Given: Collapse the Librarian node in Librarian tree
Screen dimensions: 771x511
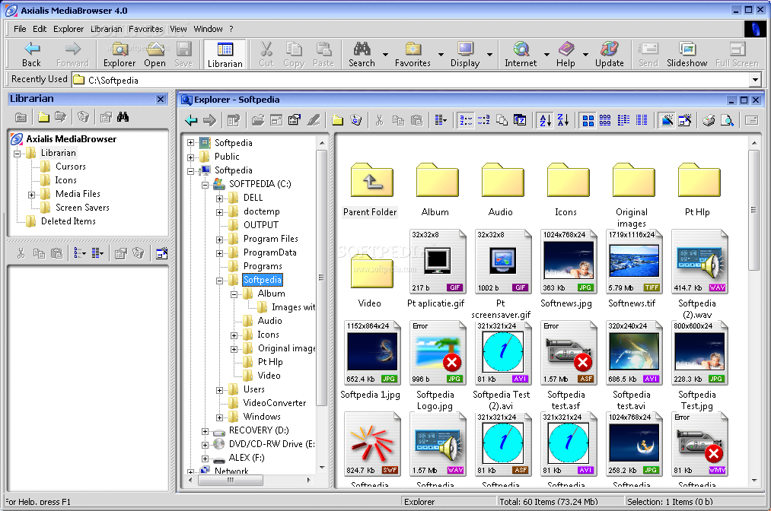Looking at the screenshot, I should [x=18, y=154].
